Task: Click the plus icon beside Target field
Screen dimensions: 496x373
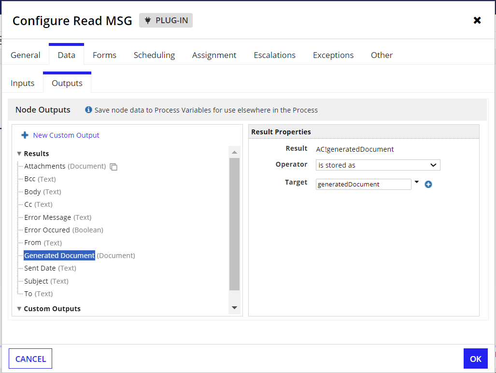Action: (428, 185)
